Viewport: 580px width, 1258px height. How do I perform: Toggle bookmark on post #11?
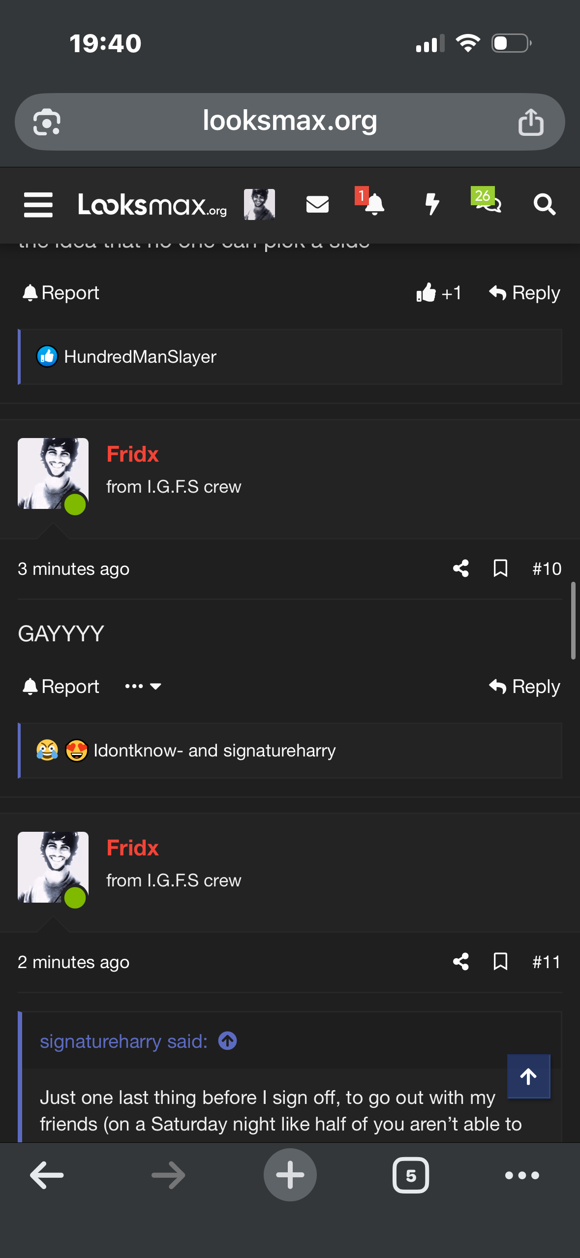[500, 961]
